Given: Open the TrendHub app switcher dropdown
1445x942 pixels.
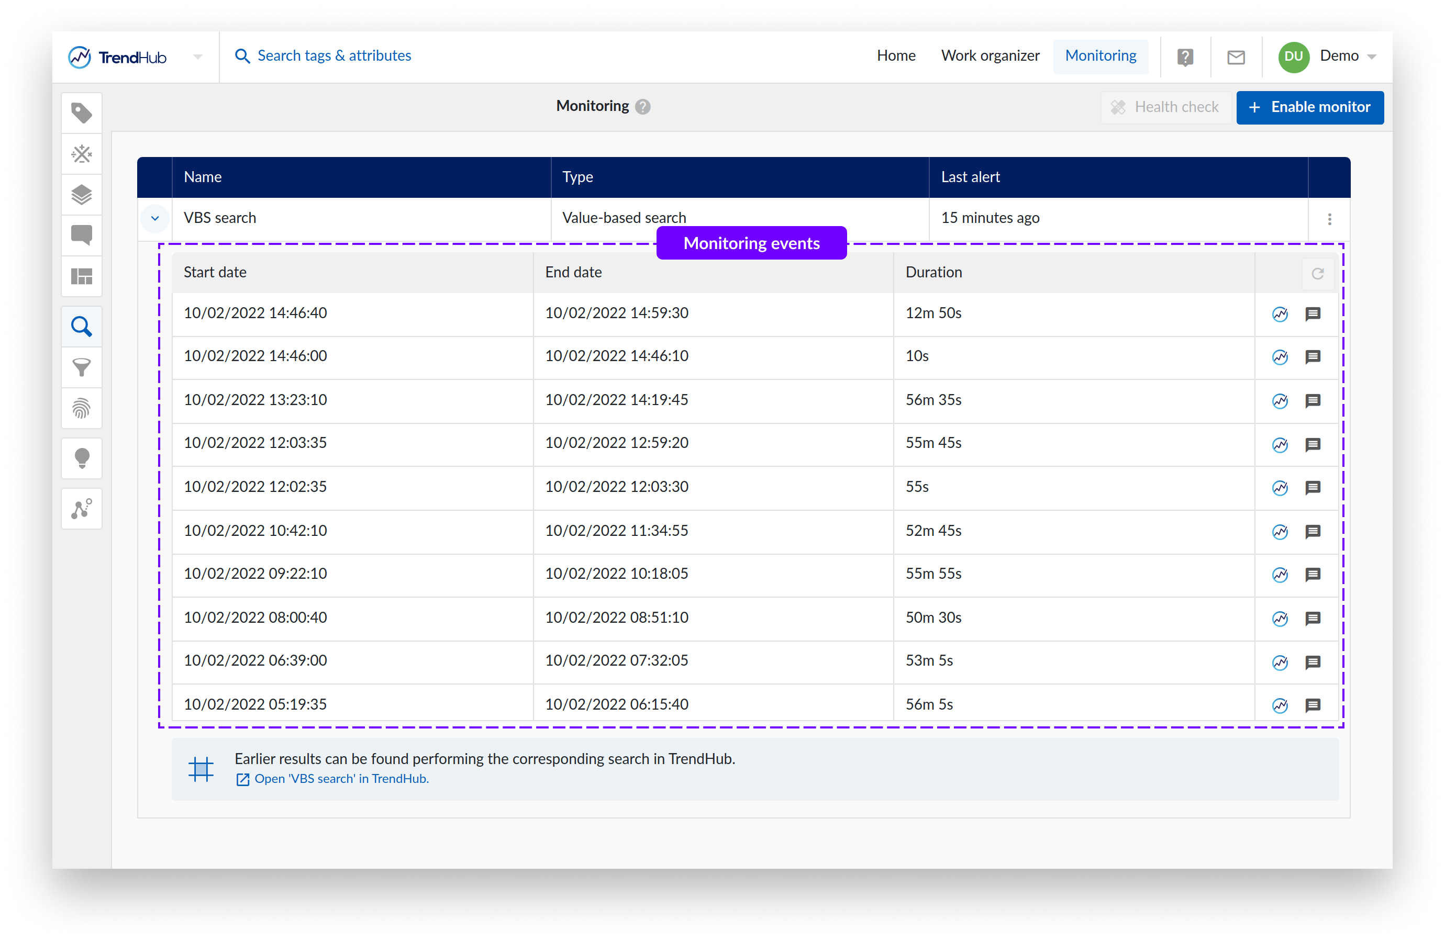Looking at the screenshot, I should click(x=198, y=57).
